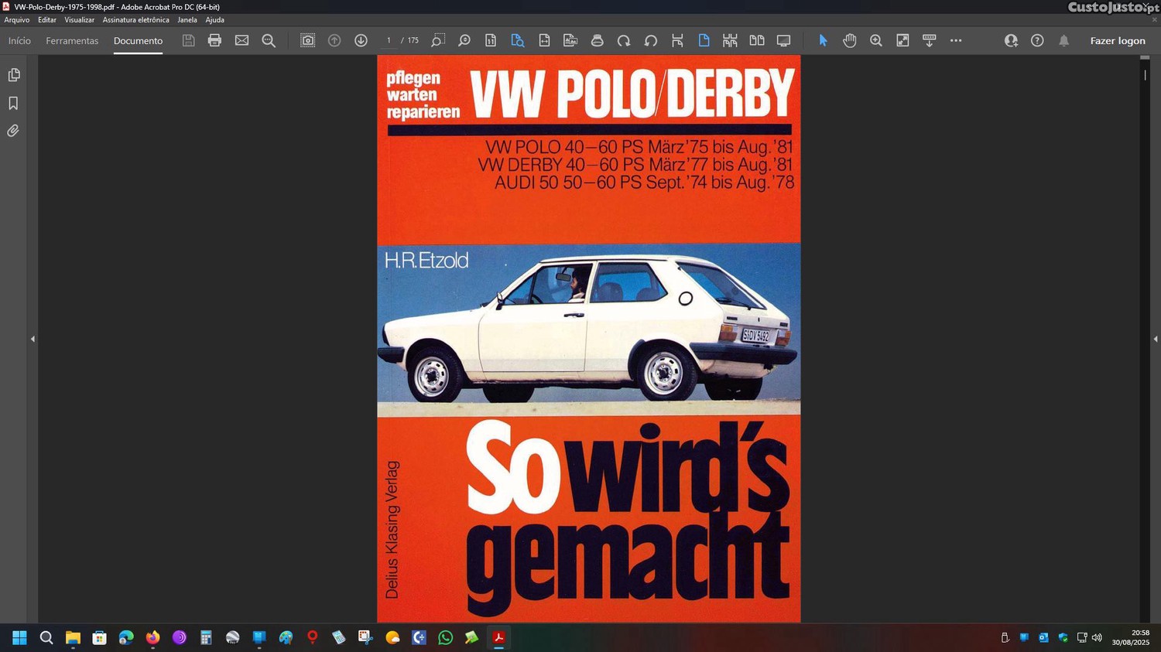Screen dimensions: 1161x652
Task: Open the snapshot camera tool
Action: point(307,40)
